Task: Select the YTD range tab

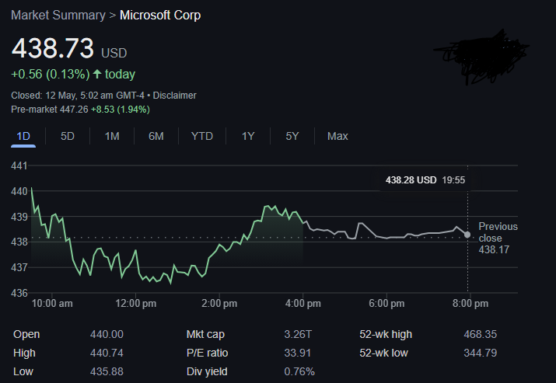Action: 201,137
